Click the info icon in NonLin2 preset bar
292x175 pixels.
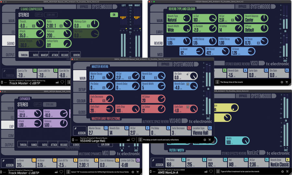click(218, 171)
